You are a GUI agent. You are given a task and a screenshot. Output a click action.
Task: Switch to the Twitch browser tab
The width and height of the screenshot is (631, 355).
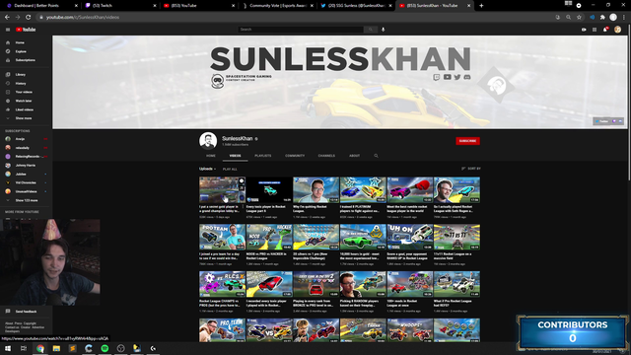(120, 6)
